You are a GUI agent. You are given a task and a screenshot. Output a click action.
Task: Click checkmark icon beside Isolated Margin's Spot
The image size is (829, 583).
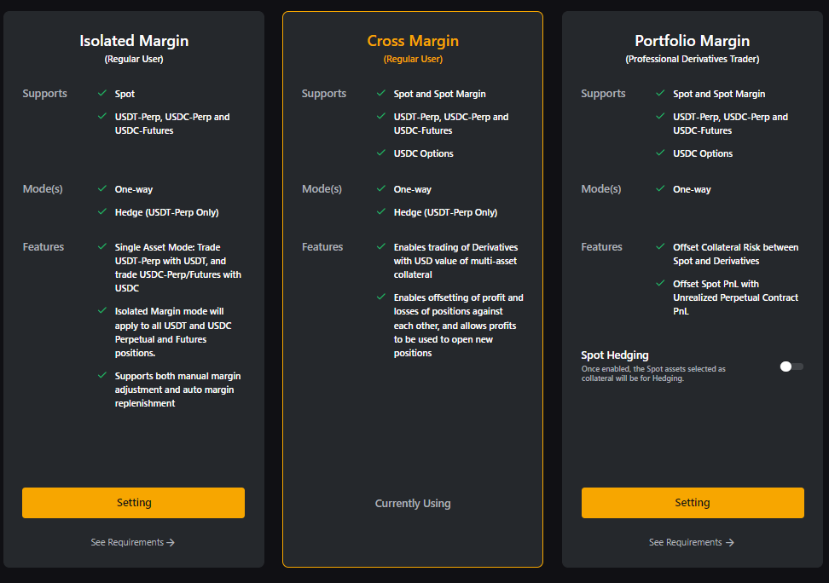(x=102, y=93)
